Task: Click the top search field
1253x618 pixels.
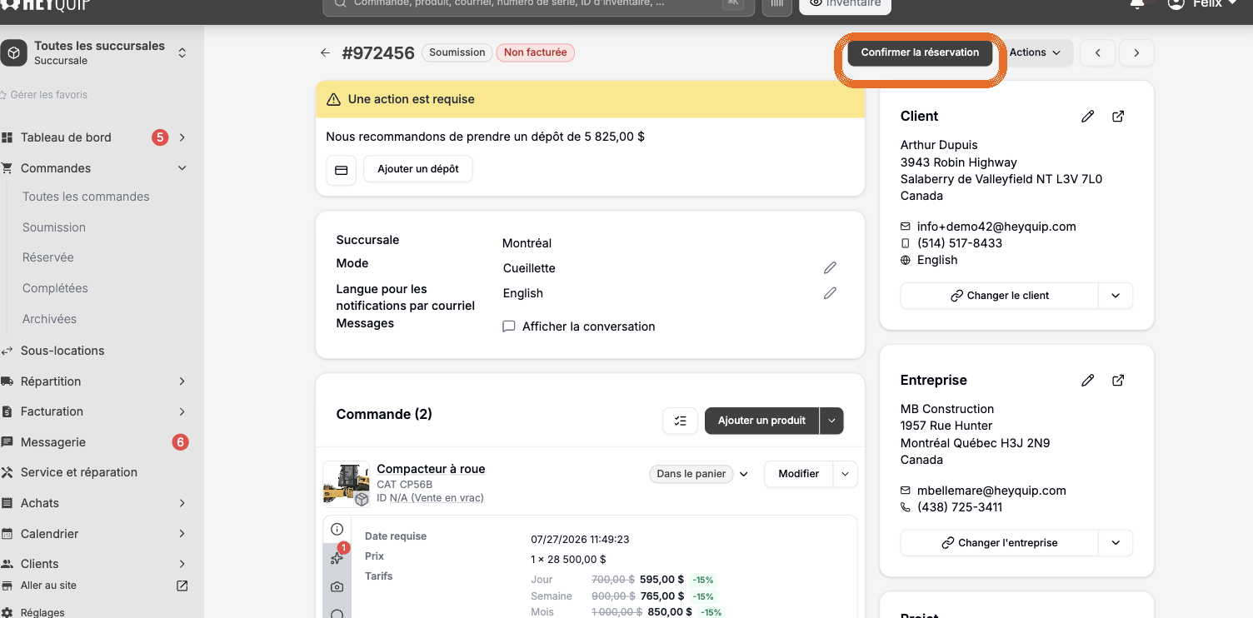Action: (x=538, y=4)
